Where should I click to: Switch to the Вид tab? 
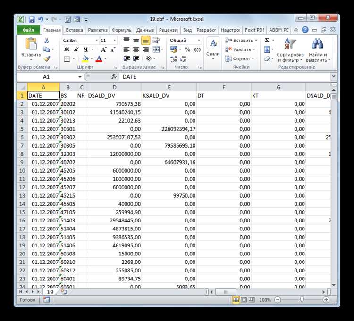187,30
